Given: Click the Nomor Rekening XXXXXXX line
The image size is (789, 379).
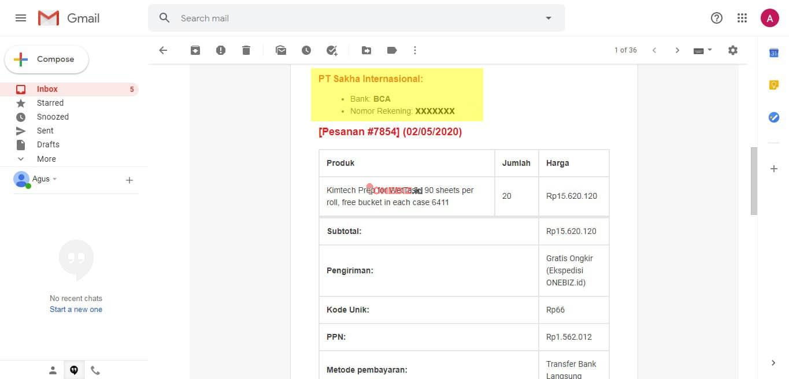Looking at the screenshot, I should [402, 111].
